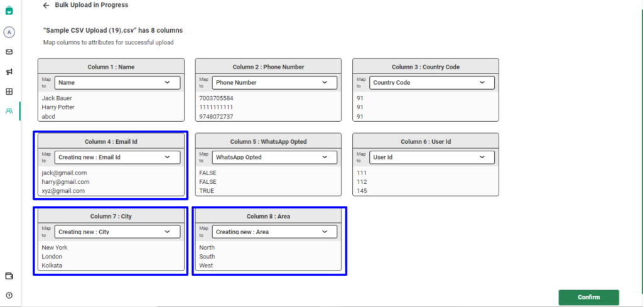Open the wallet icon in sidebar
643x307 pixels.
9,276
